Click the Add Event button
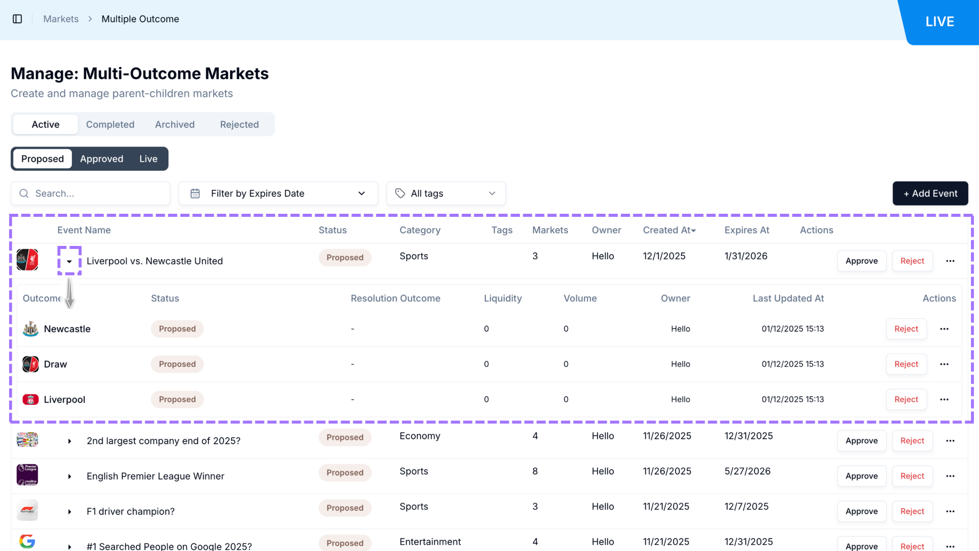The image size is (979, 551). (930, 193)
